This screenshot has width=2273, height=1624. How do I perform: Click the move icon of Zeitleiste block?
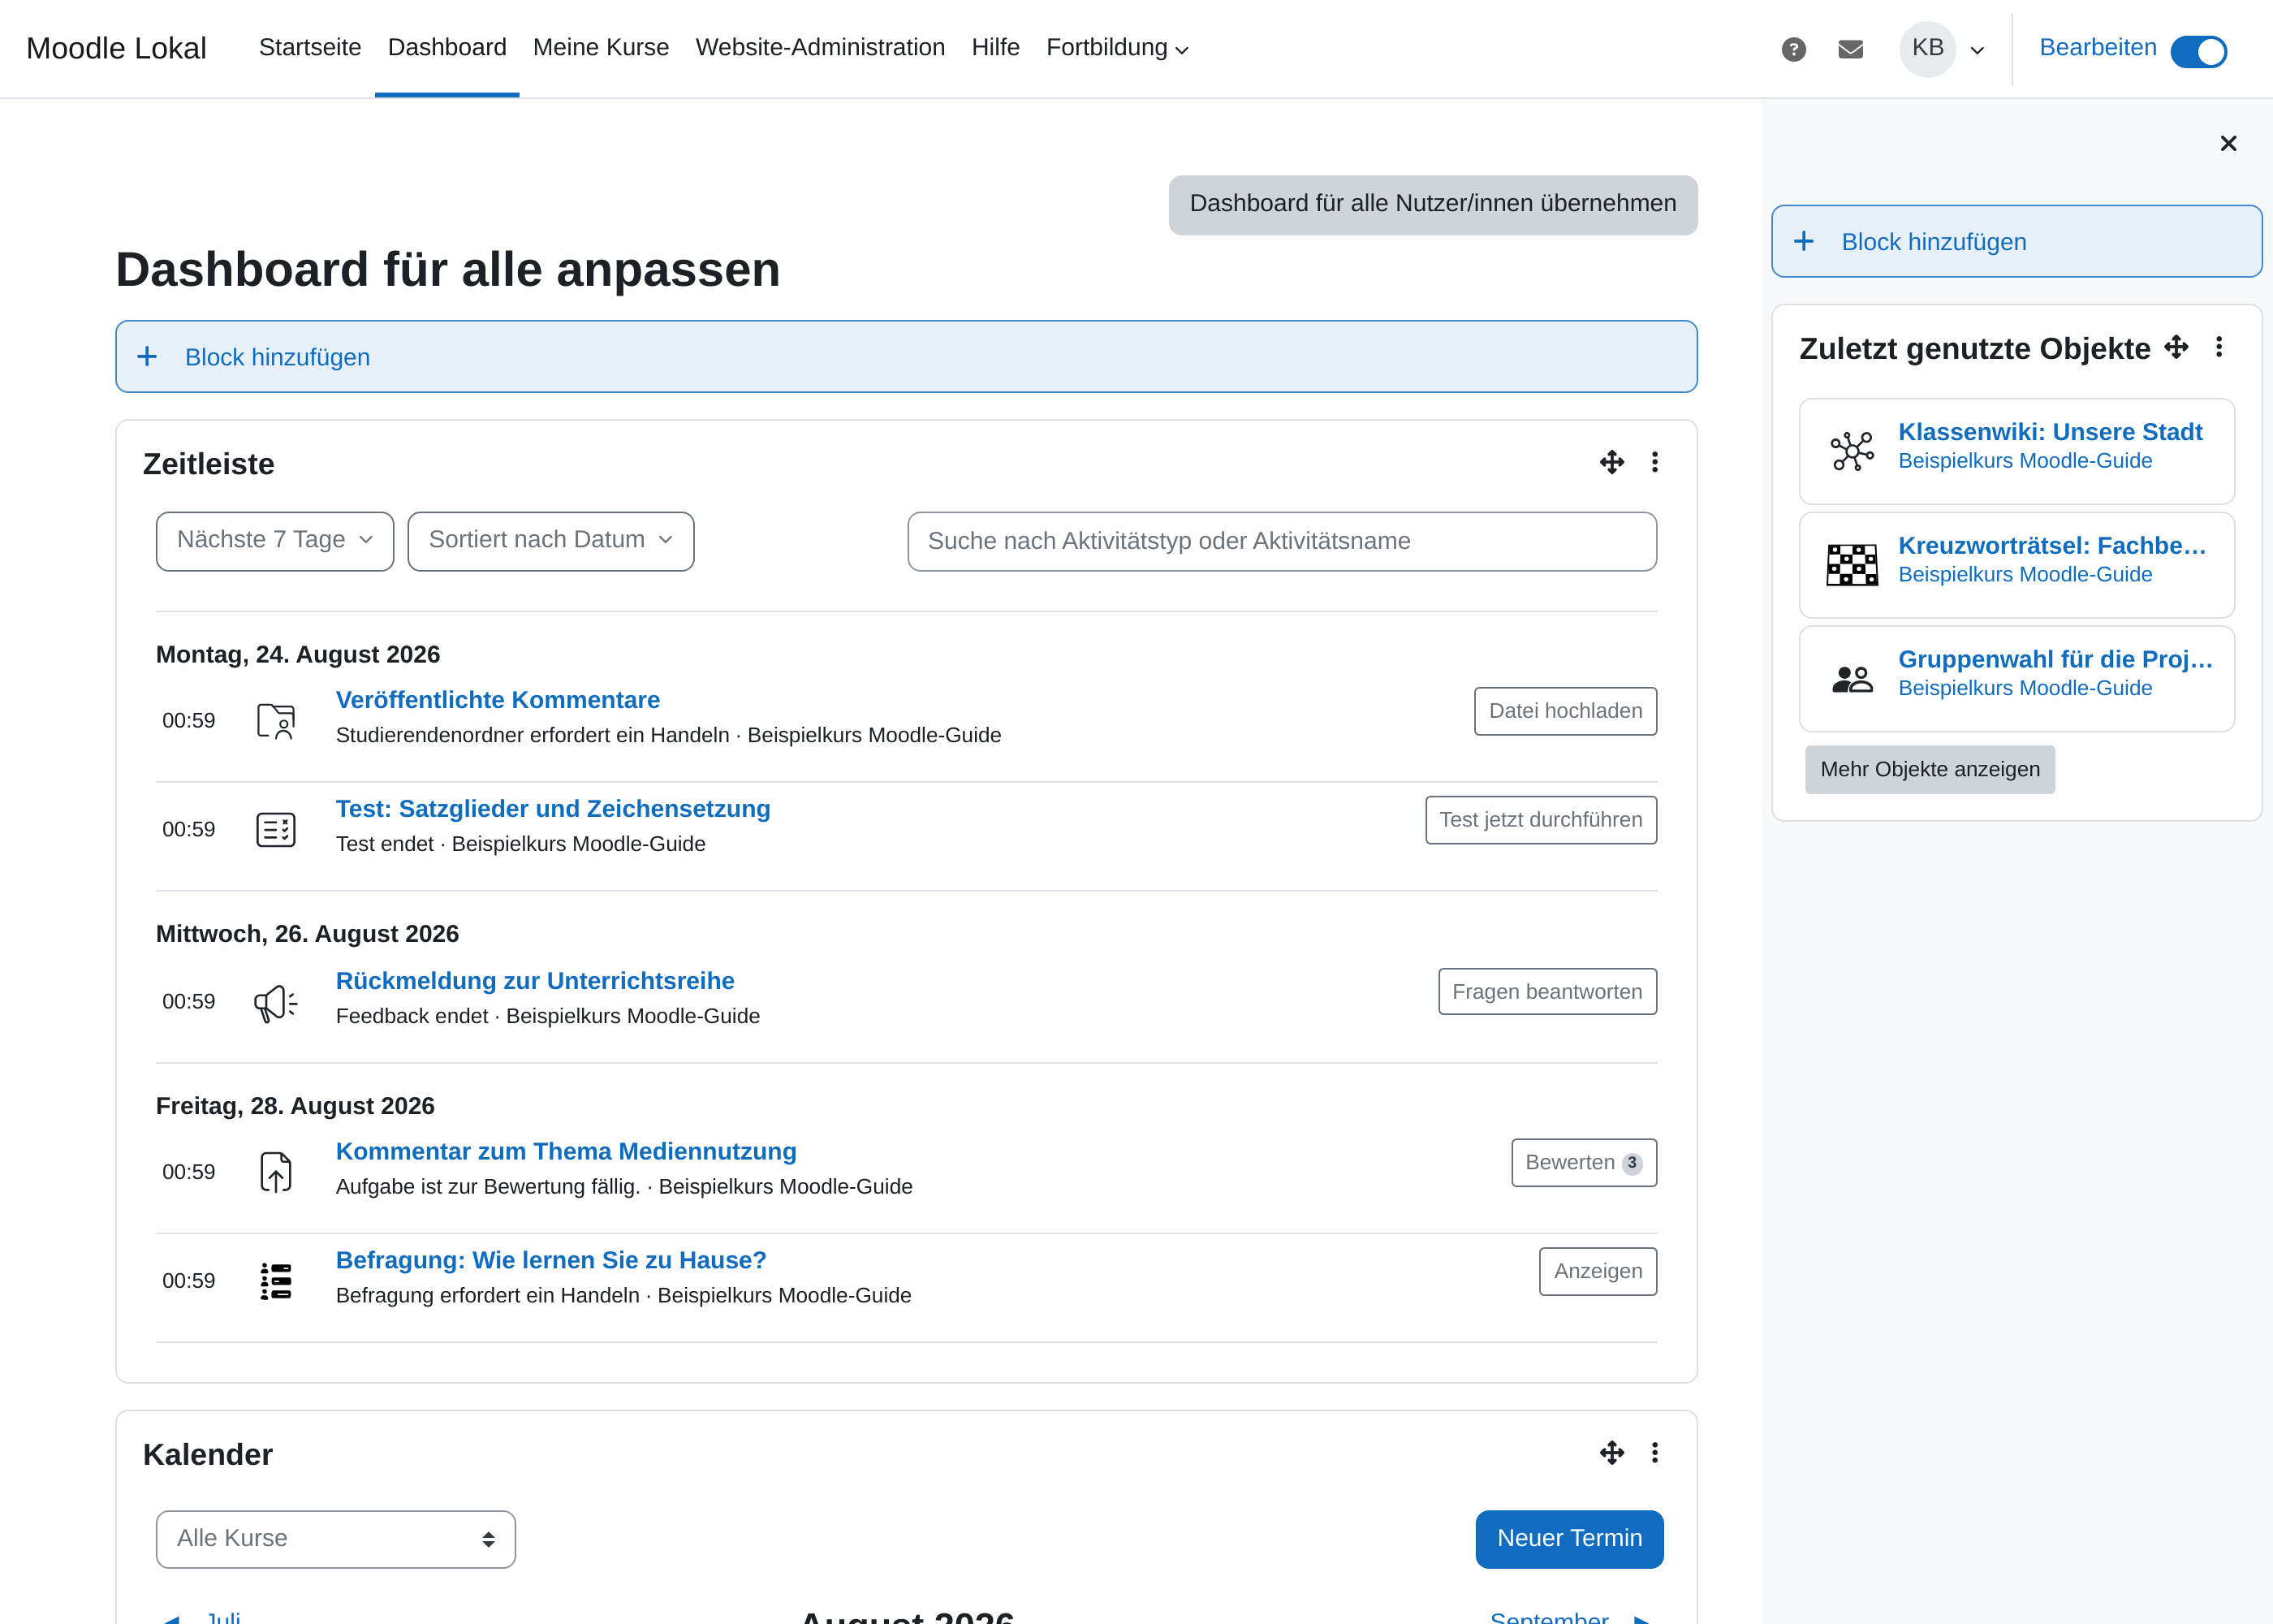(1611, 462)
